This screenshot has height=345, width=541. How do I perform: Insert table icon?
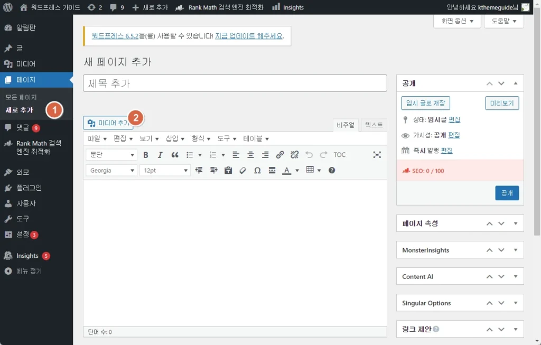pyautogui.click(x=310, y=170)
